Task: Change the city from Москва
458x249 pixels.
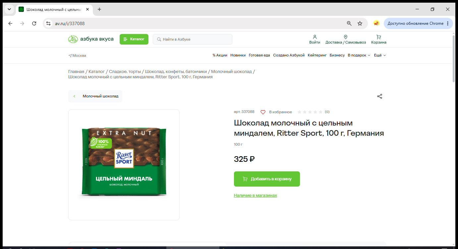Action: [77, 55]
